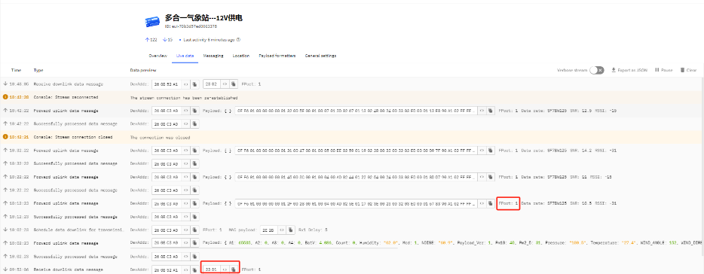Viewport: 704px width, 274px height.
Task: Click the Export as JSON button
Action: (629, 71)
